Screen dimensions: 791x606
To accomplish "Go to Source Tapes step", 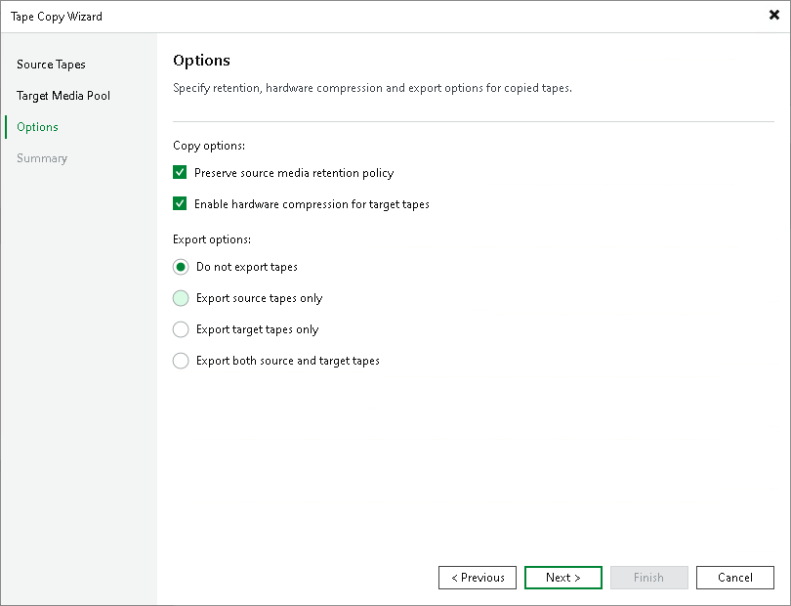I will [51, 65].
